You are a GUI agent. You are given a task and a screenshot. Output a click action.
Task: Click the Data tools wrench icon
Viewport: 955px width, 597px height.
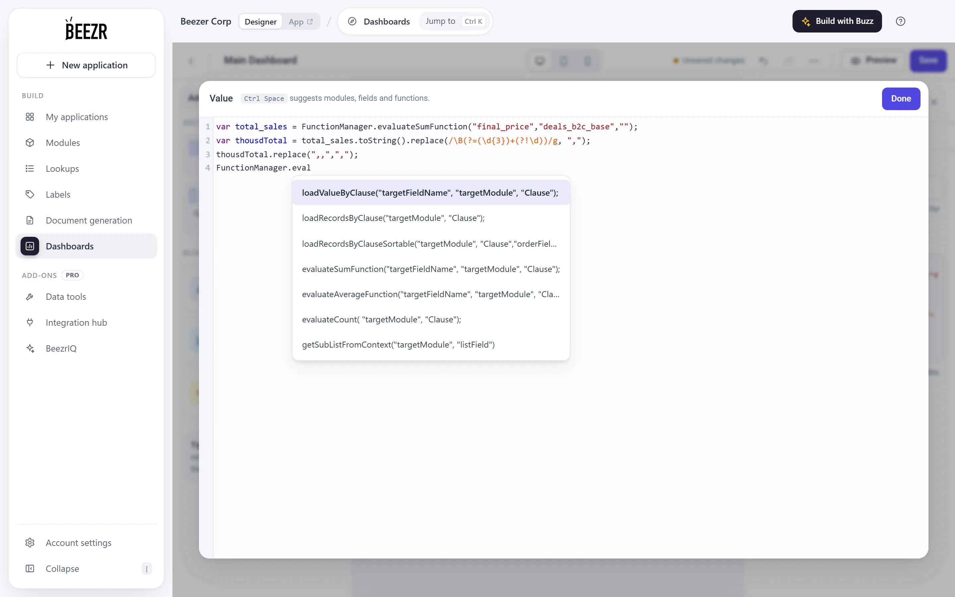coord(30,297)
